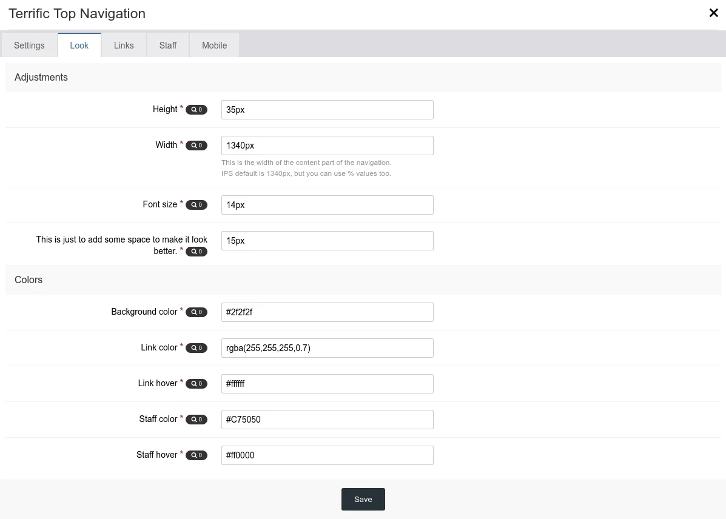
Task: Click the search badge beside Staff color
Action: (196, 420)
